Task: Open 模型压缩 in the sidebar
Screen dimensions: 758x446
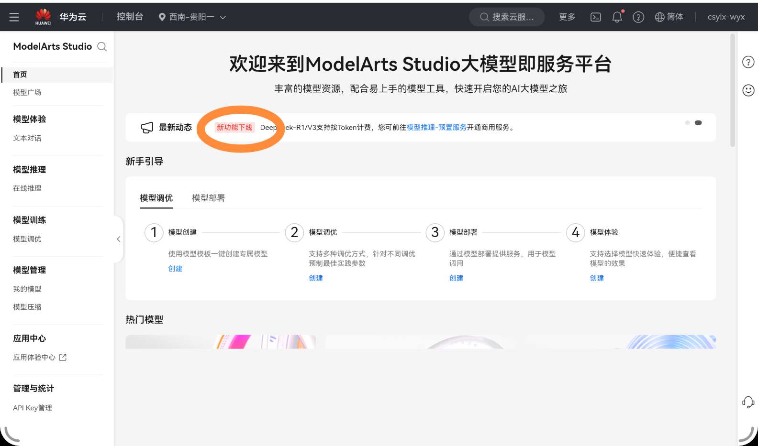Action: point(27,307)
